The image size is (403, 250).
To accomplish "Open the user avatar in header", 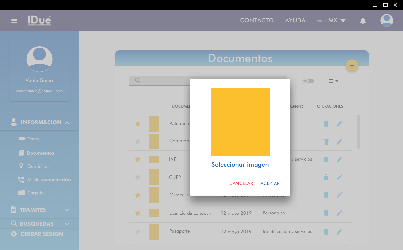I will click(x=386, y=21).
